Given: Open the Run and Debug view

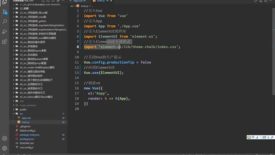Looking at the screenshot, I should 5,31.
